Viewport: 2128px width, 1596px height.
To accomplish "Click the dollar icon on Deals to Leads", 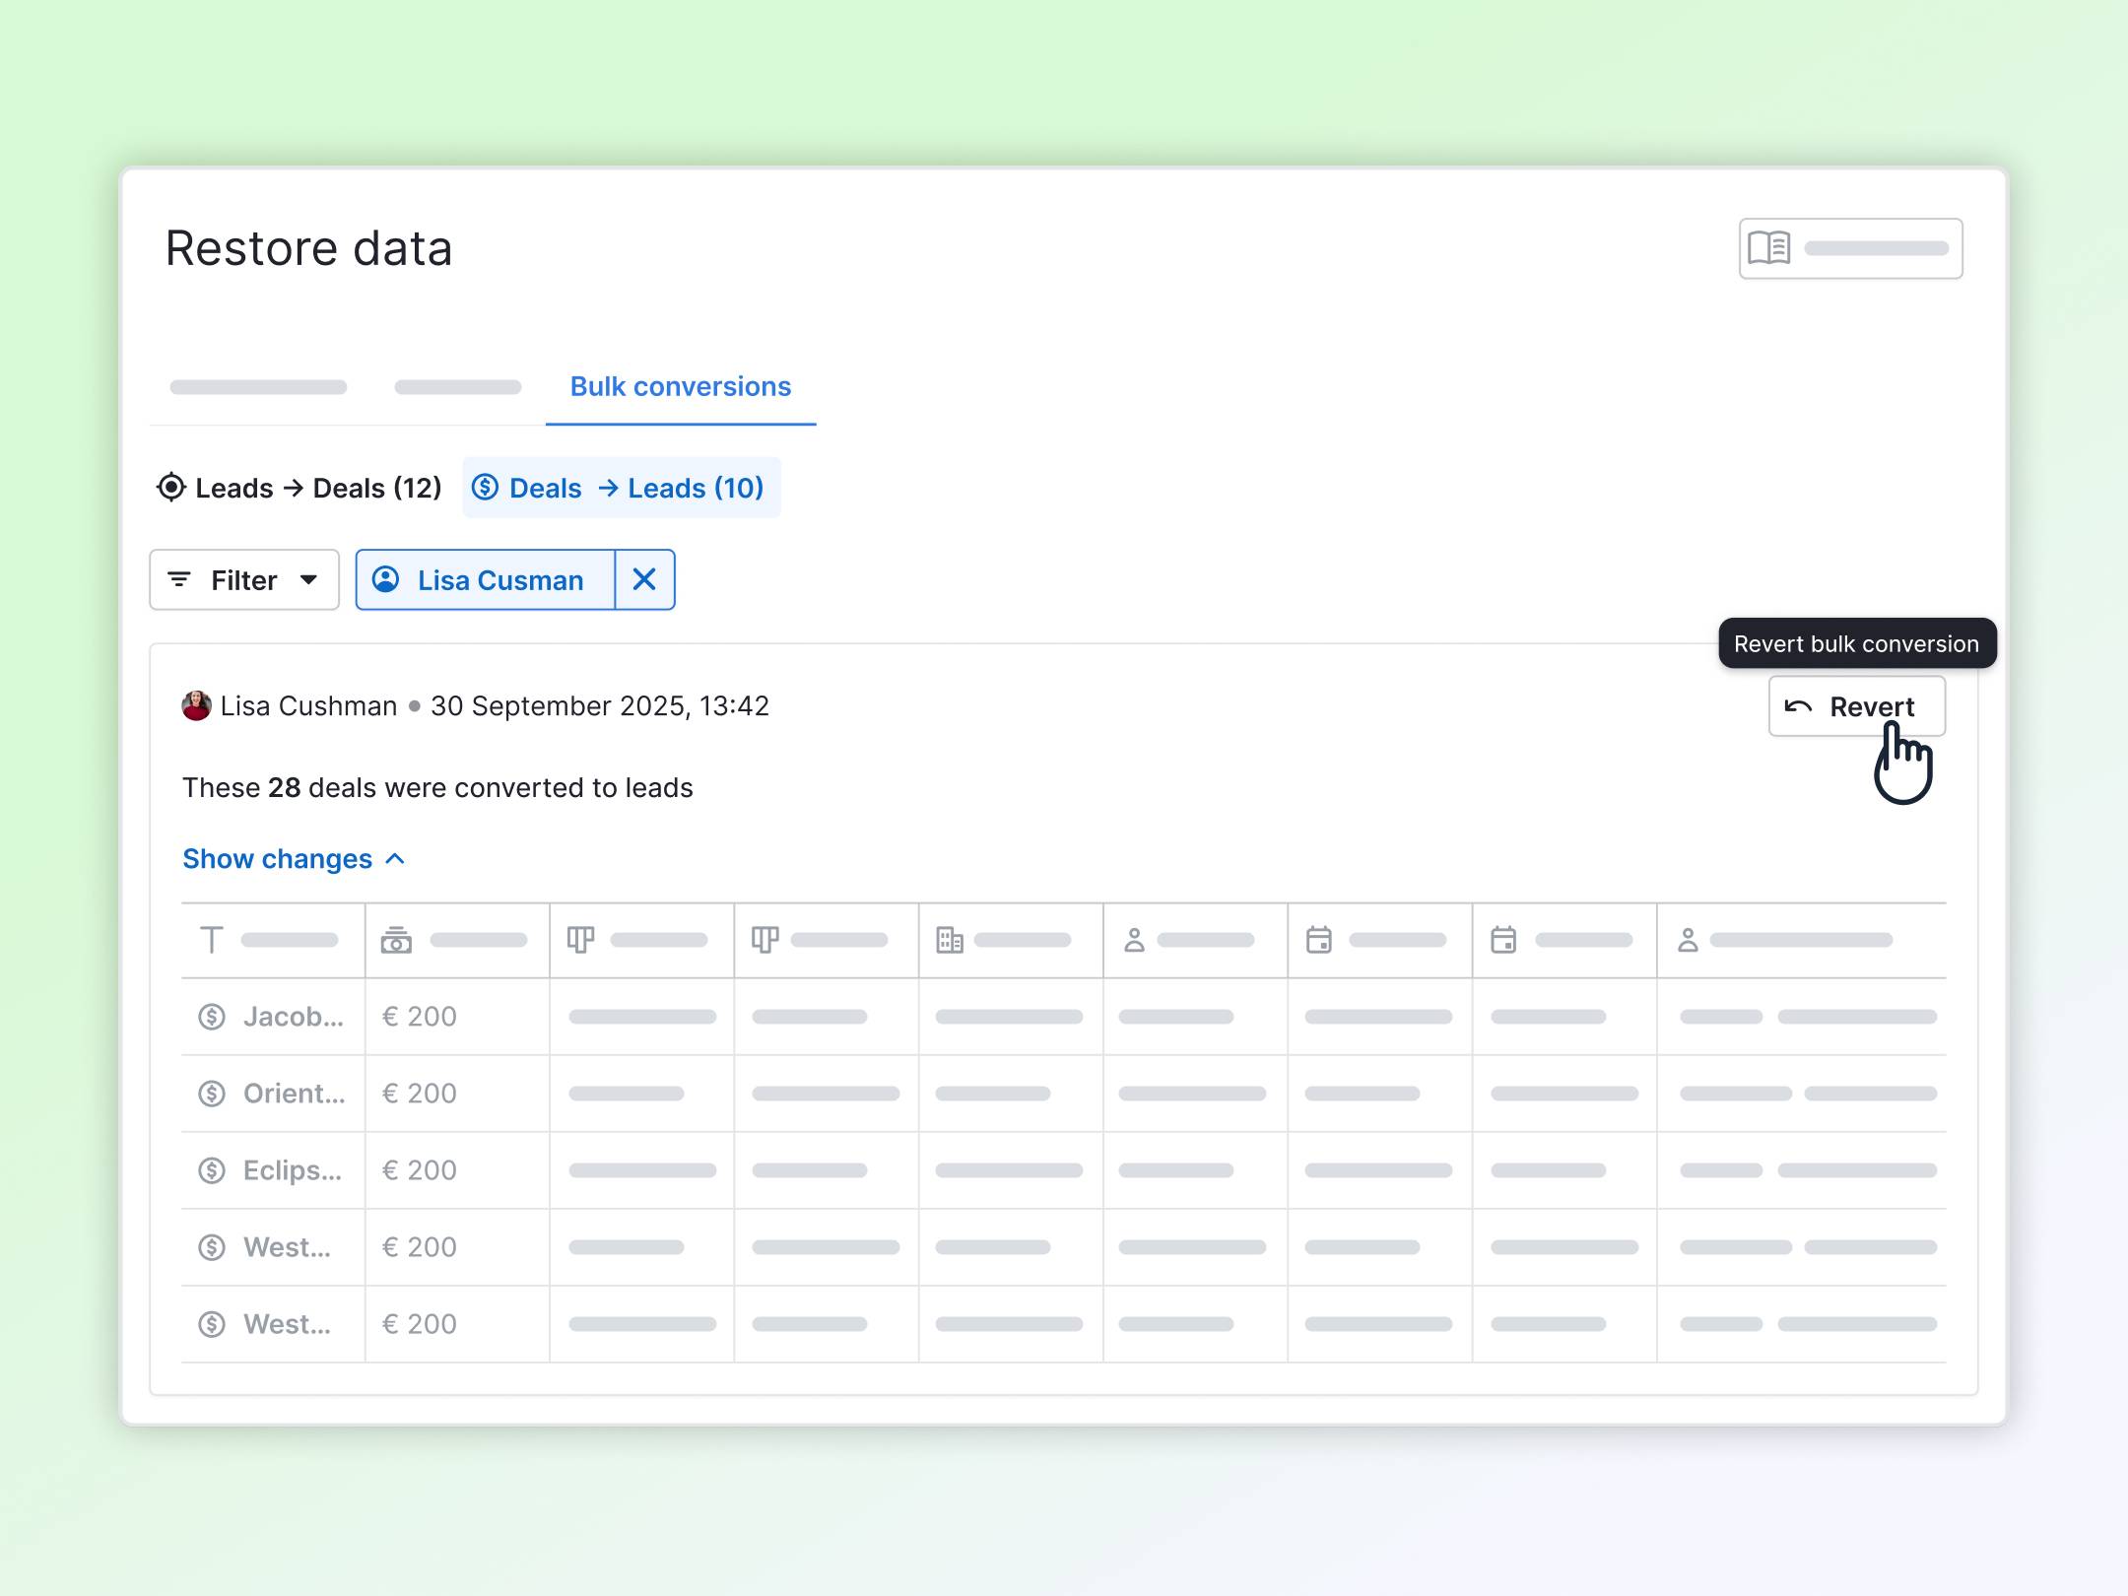I will tap(485, 488).
